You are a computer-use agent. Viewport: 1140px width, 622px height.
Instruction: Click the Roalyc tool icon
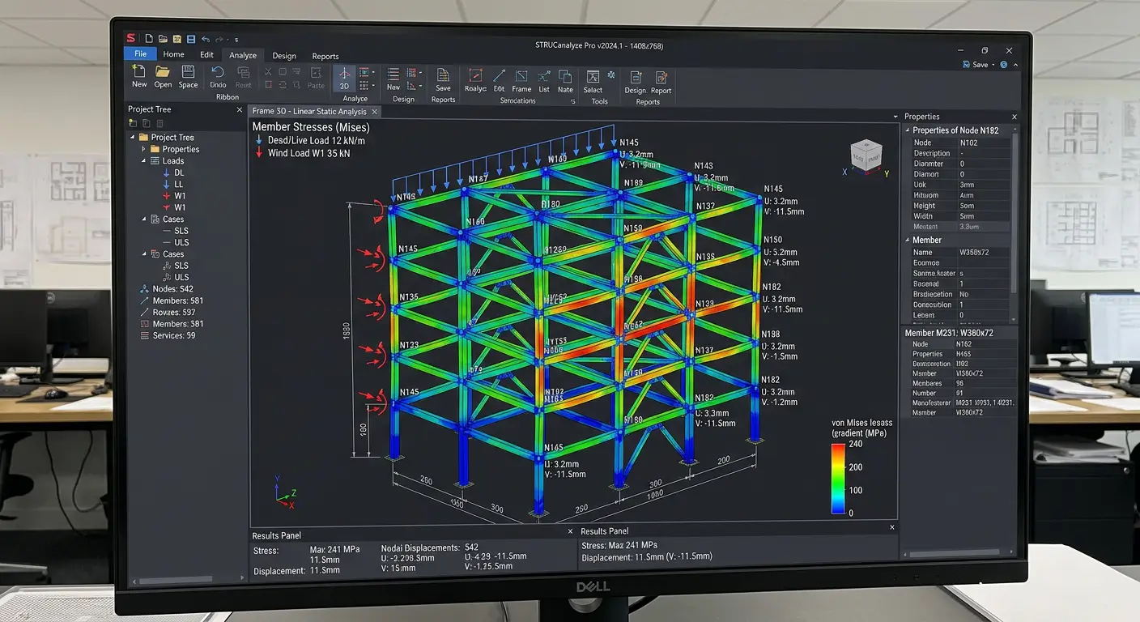(475, 75)
